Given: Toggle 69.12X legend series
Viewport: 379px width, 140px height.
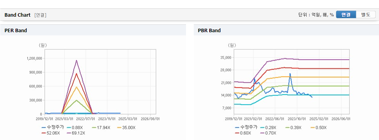Looking at the screenshot, I should pyautogui.click(x=76, y=133).
